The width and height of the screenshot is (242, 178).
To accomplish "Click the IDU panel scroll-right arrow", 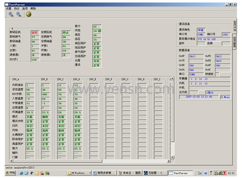I will (x=169, y=161).
